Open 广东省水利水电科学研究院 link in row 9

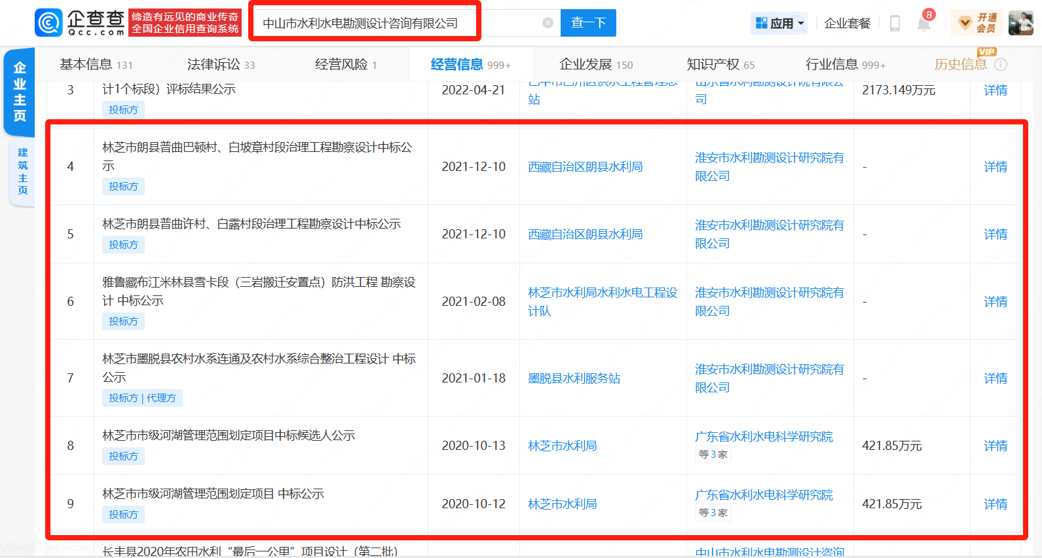pos(764,494)
